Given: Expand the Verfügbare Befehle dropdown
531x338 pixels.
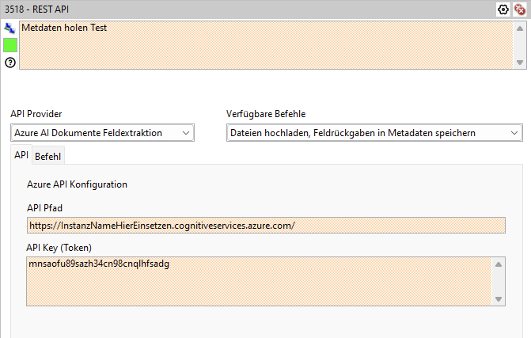Looking at the screenshot, I should 374,133.
